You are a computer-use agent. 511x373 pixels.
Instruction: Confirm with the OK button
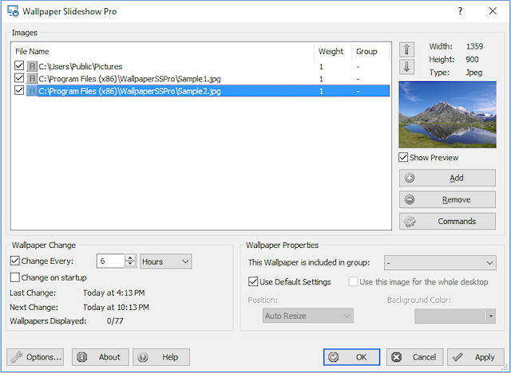(351, 357)
